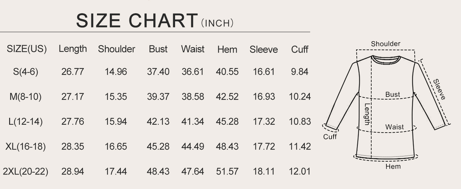Click the Shoulder label above the shirt diagram

point(385,44)
